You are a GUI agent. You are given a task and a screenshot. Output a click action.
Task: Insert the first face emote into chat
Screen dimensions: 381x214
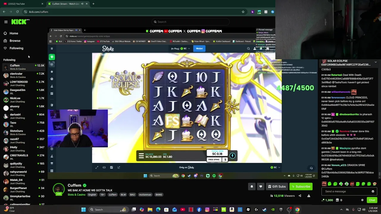[x=324, y=184]
